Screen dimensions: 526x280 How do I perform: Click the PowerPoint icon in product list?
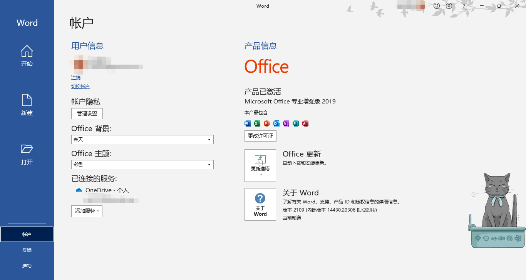click(x=266, y=123)
